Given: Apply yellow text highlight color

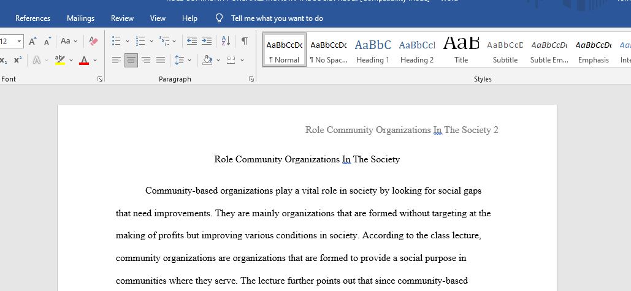Looking at the screenshot, I should 60,60.
